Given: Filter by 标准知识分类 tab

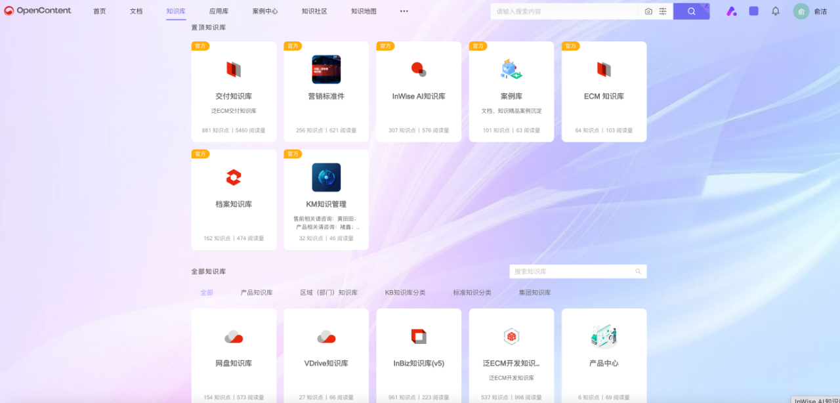Looking at the screenshot, I should (x=472, y=293).
